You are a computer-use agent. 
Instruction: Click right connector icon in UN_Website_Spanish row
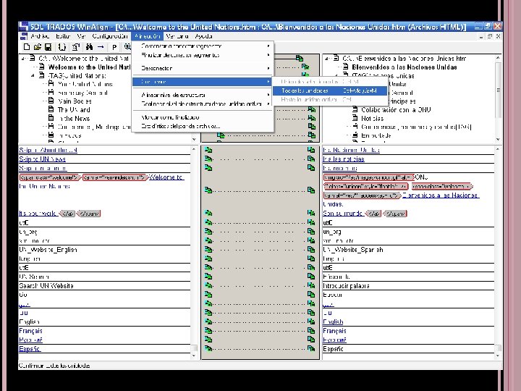pyautogui.click(x=311, y=249)
